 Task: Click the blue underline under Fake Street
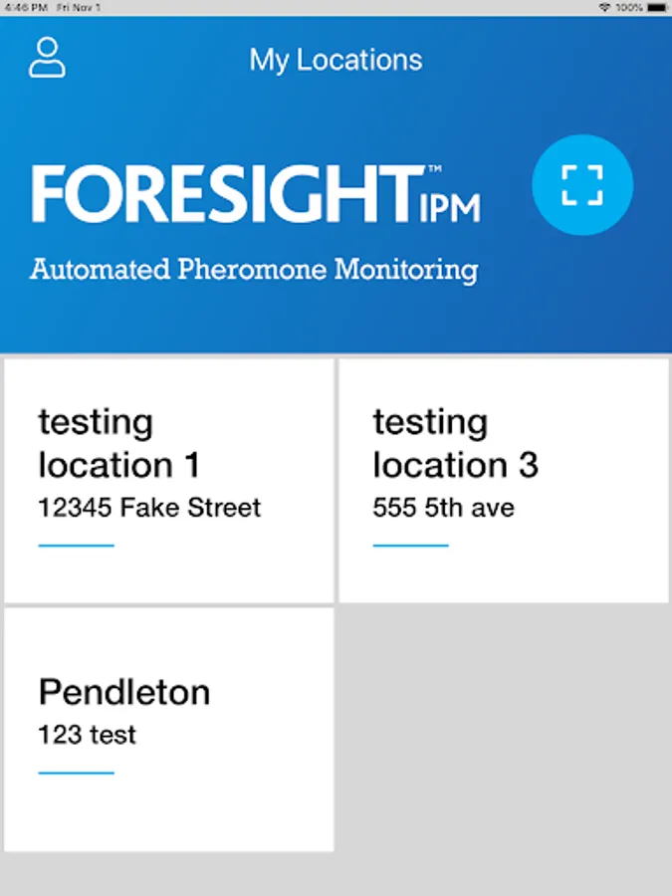point(76,546)
